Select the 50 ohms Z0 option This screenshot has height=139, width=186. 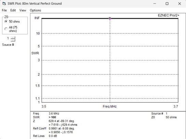click(x=12, y=22)
